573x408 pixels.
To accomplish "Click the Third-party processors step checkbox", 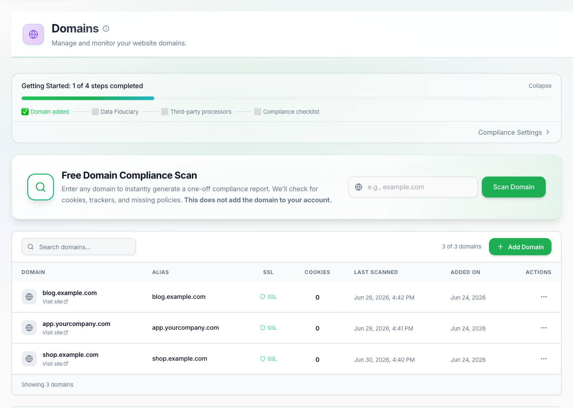I will pos(165,112).
